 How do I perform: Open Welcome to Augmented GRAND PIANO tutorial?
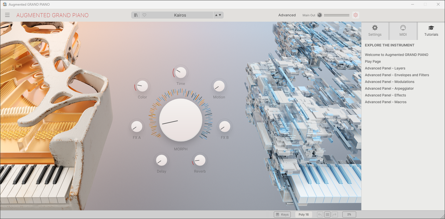click(396, 55)
